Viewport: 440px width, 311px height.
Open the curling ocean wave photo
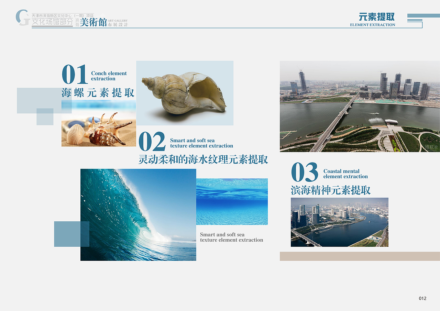(138, 215)
